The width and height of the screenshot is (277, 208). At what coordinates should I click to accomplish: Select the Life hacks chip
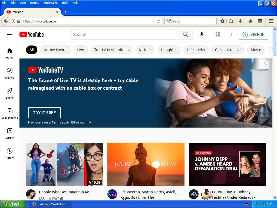pyautogui.click(x=196, y=50)
